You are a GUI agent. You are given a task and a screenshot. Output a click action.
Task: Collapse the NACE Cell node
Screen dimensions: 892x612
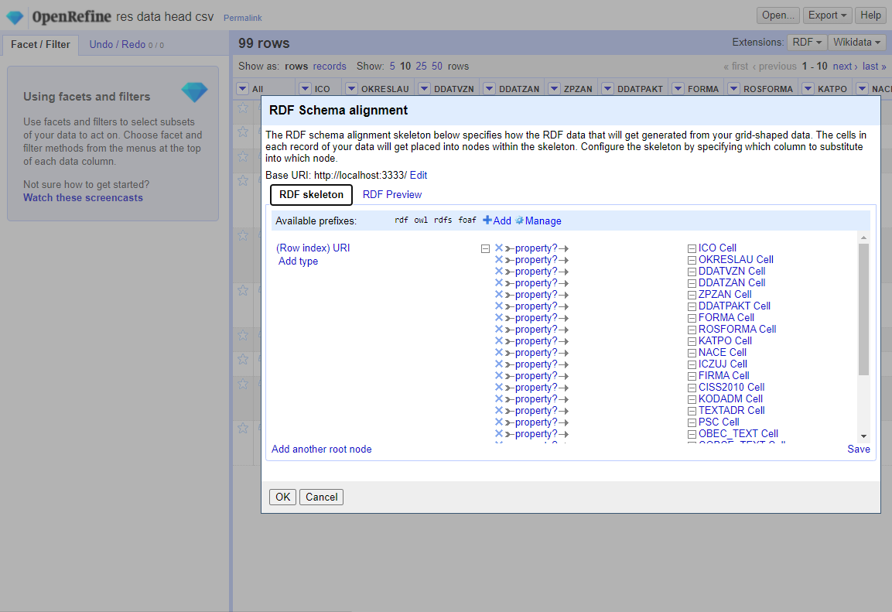[692, 353]
